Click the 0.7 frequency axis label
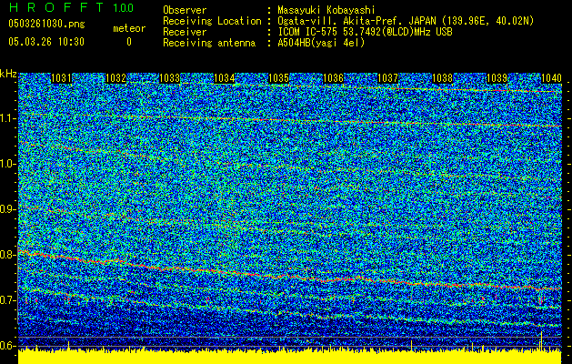The width and height of the screenshot is (572, 364). [8, 299]
